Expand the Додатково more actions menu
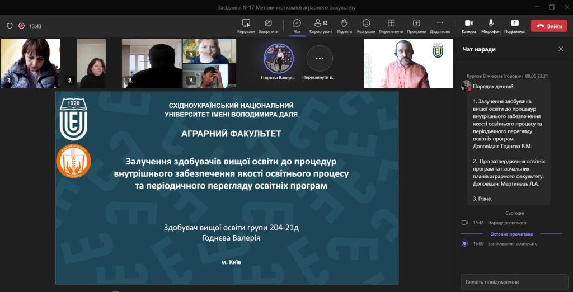The image size is (573, 292). [x=440, y=23]
